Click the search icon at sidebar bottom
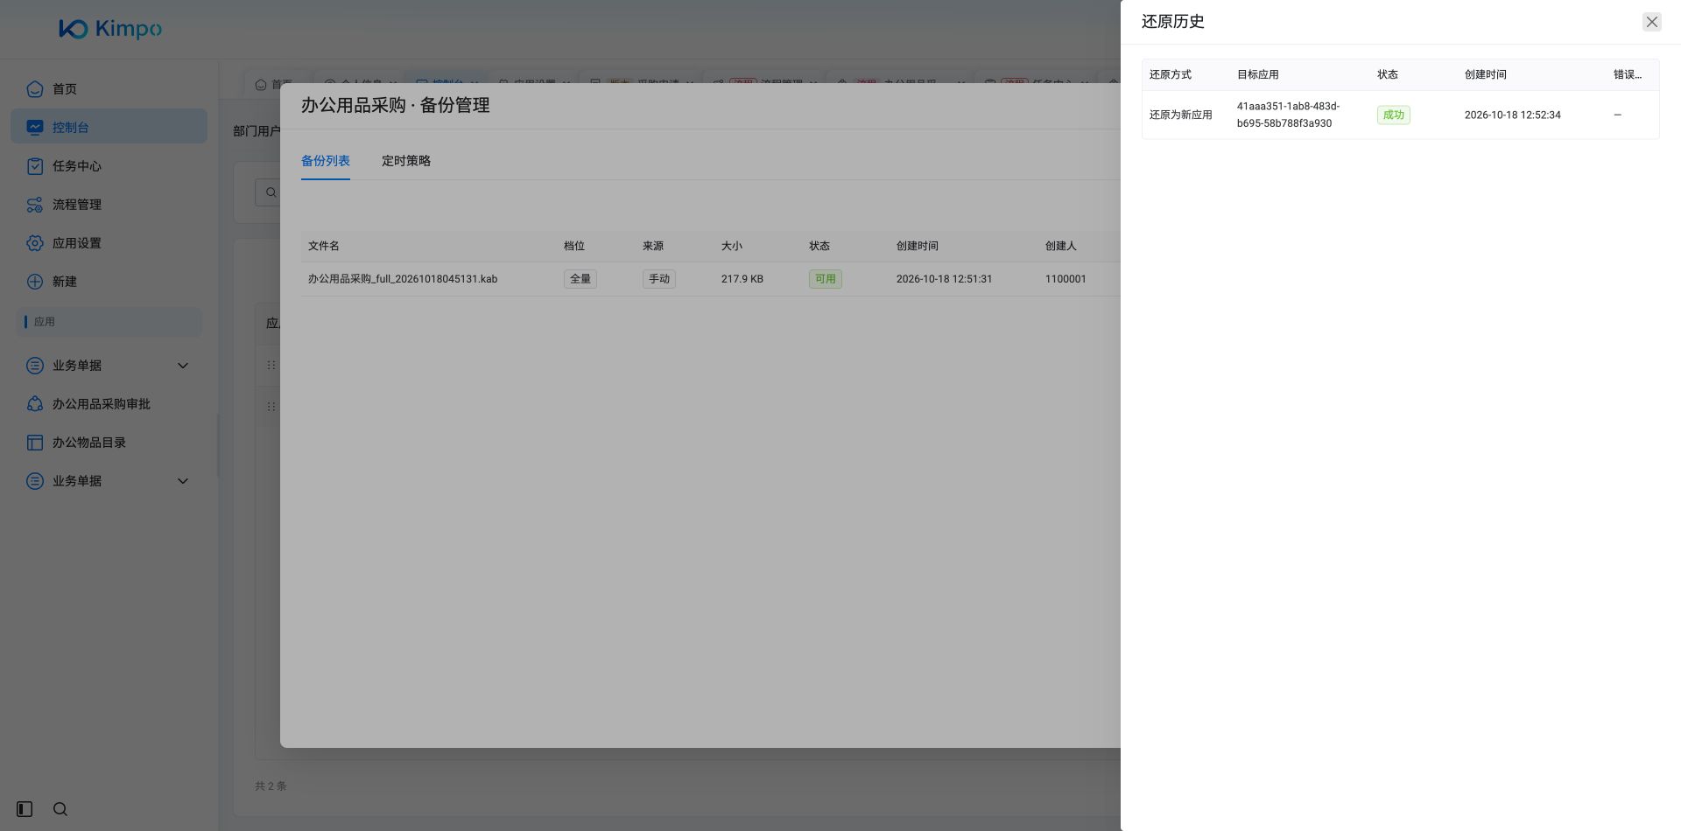The height and width of the screenshot is (831, 1681). click(60, 809)
